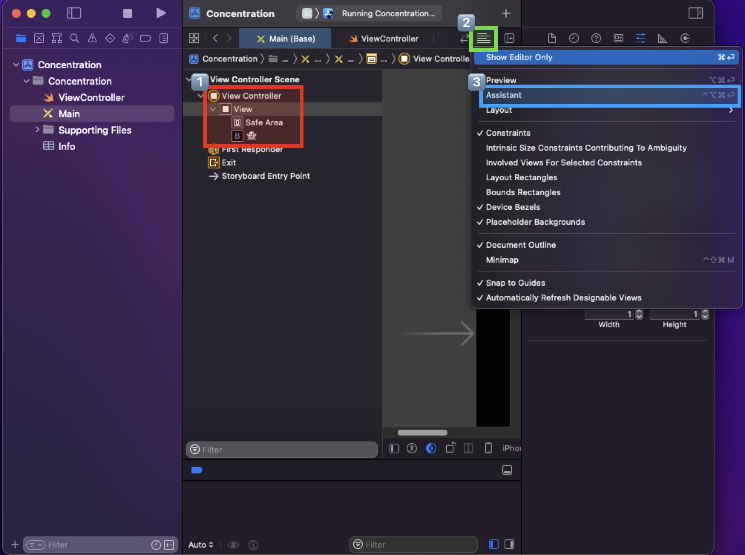The height and width of the screenshot is (555, 745).
Task: Uncheck Document Outline in the menu
Action: 521,245
